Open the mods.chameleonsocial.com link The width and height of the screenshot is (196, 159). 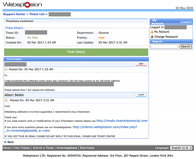122,121
